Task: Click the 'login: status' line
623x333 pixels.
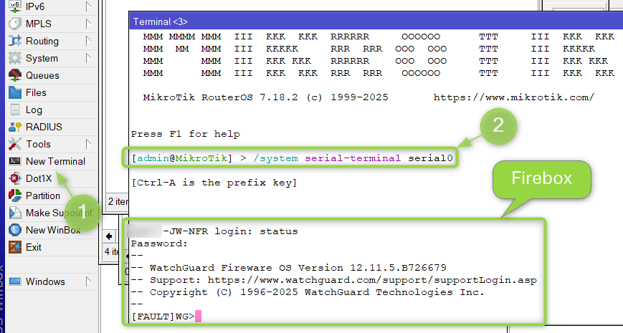Action: 256,231
